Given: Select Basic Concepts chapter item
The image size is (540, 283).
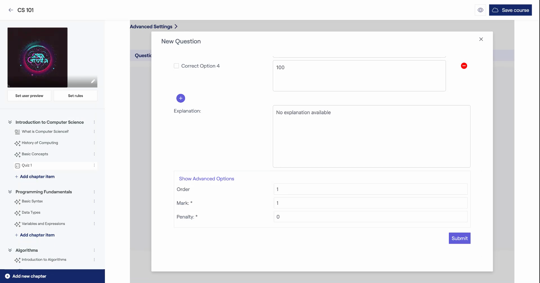Looking at the screenshot, I should (35, 154).
